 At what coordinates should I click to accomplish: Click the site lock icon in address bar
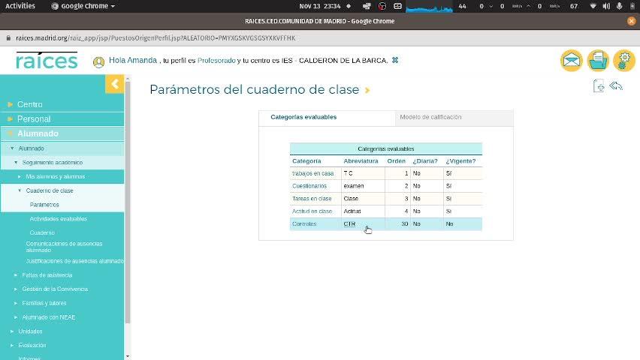click(x=8, y=38)
